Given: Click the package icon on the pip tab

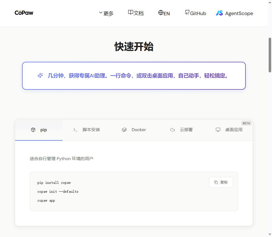Looking at the screenshot, I should pos(33,130).
